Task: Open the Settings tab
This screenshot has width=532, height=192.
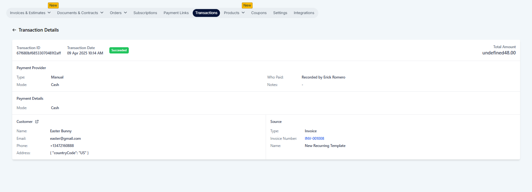Action: [x=280, y=13]
